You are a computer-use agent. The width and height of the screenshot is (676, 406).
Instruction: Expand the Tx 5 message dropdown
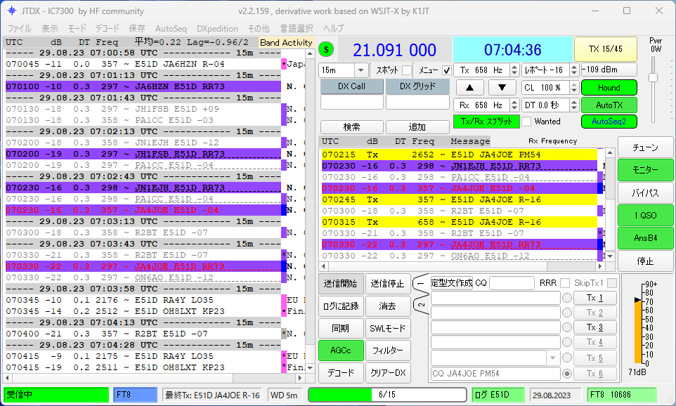(552, 358)
